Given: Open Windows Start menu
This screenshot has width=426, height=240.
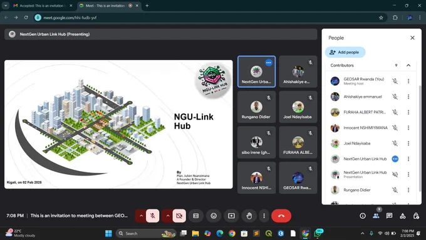Looking at the screenshot, I should tap(108, 234).
